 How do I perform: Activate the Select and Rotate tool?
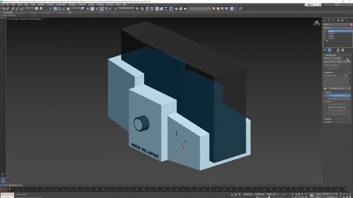point(60,9)
